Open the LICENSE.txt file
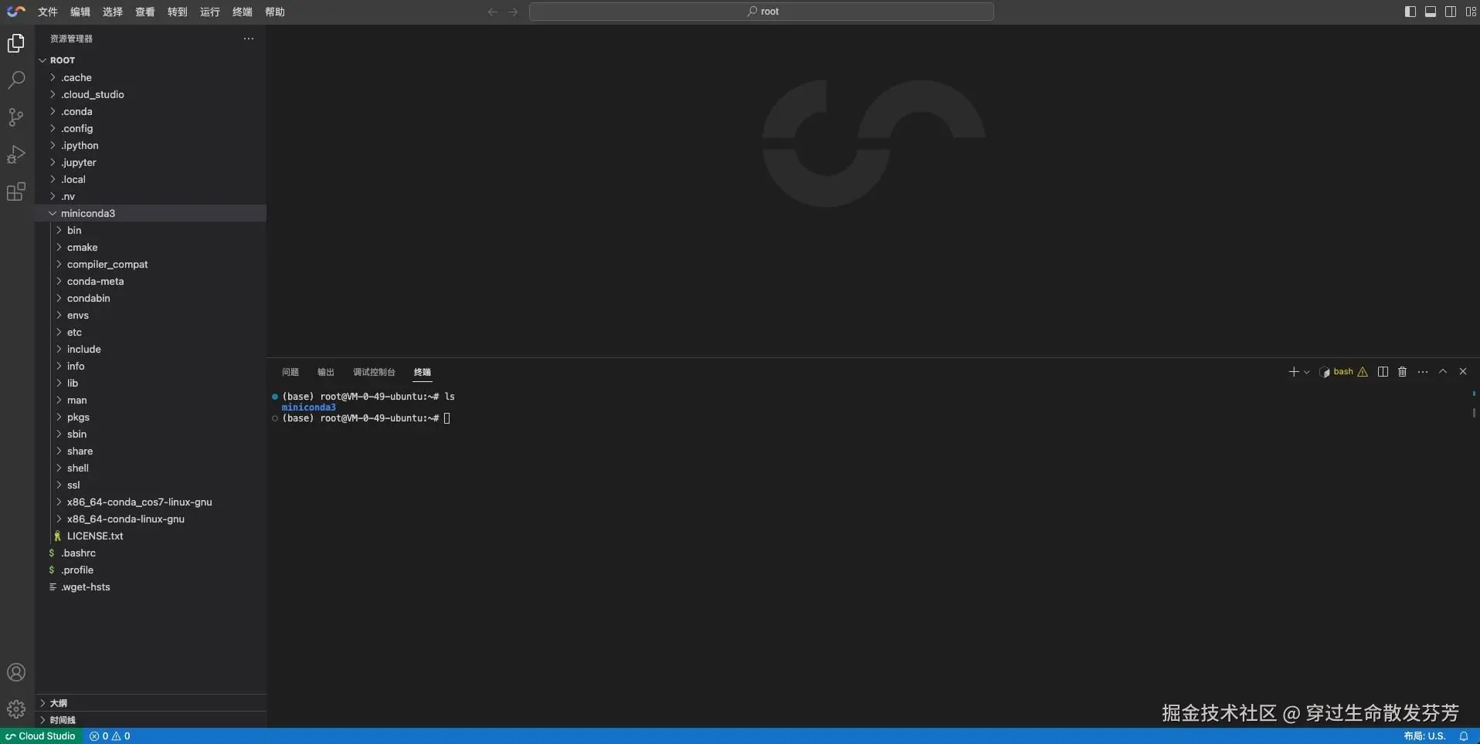This screenshot has width=1480, height=744. pyautogui.click(x=151, y=536)
